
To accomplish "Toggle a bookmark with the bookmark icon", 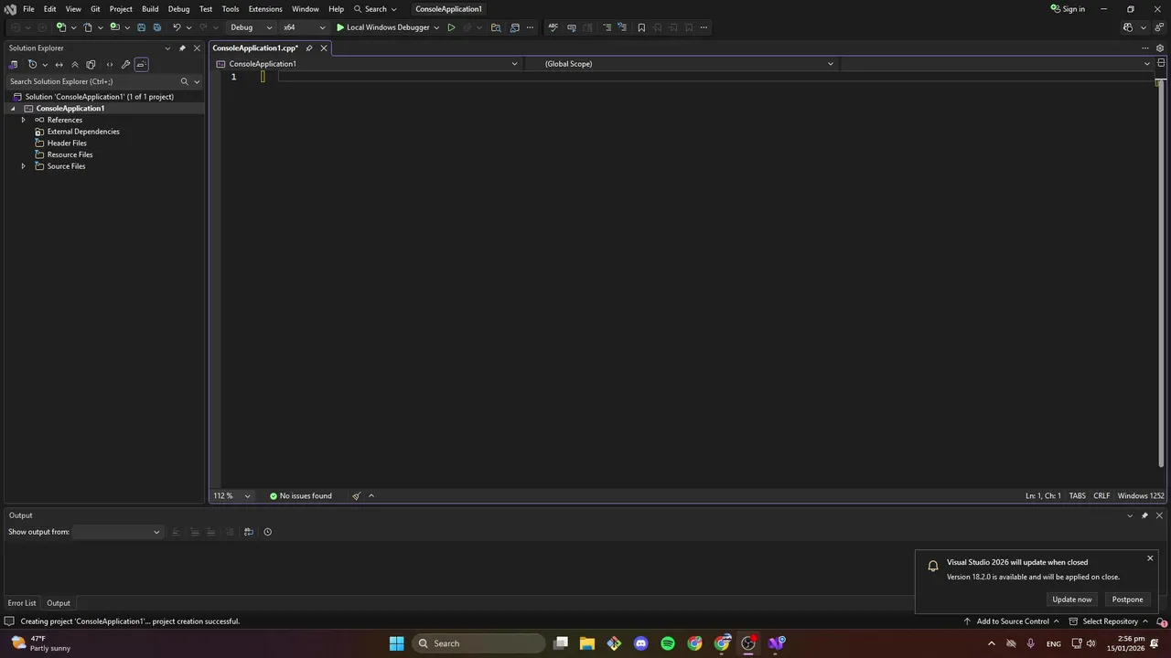I will (x=641, y=27).
